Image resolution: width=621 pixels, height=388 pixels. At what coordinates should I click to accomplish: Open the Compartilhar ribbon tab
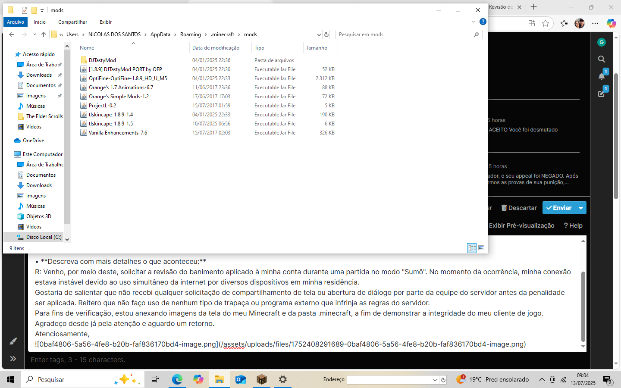click(73, 22)
